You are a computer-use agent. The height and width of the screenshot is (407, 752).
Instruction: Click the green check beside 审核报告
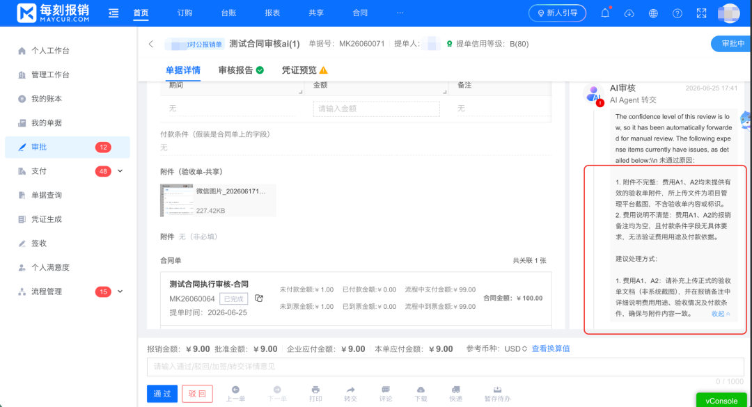[260, 70]
